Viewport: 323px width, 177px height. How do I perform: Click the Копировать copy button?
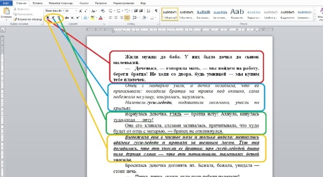pyautogui.click(x=23, y=14)
